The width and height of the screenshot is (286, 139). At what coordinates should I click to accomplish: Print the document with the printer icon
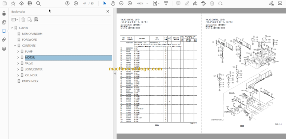(x=30, y=3)
